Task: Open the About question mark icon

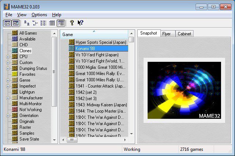Action: point(72,23)
